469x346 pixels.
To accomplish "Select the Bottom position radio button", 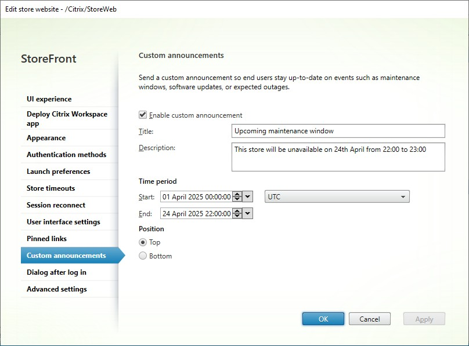I will point(143,255).
